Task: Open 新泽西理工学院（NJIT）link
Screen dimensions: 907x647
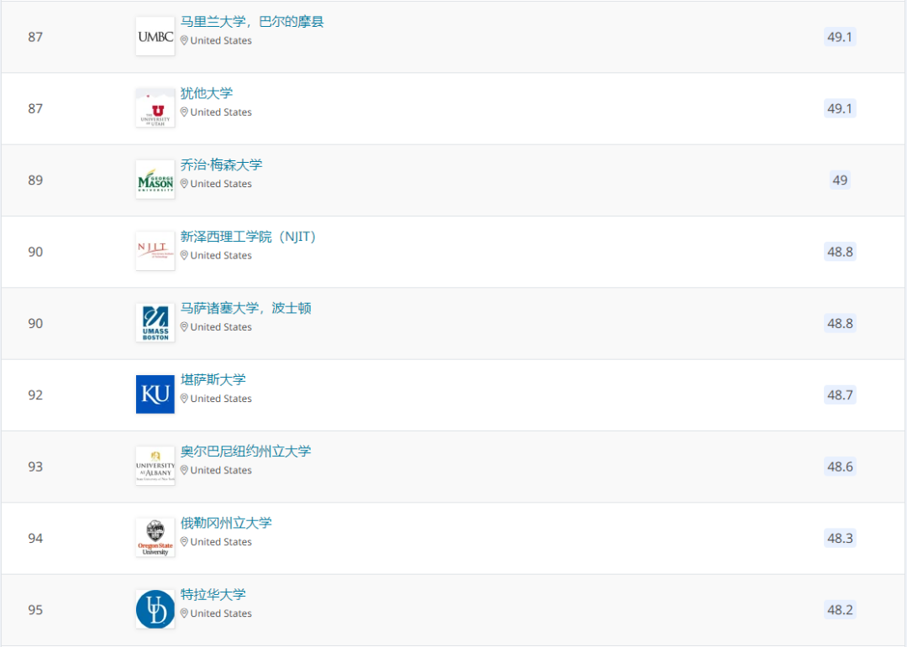Action: [x=249, y=237]
